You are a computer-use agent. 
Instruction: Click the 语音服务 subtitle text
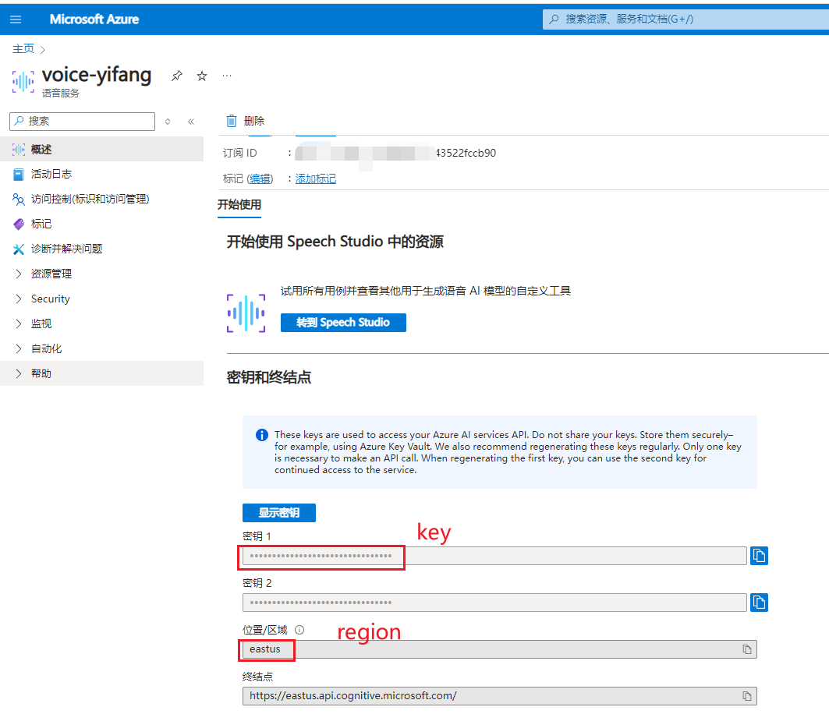click(x=61, y=94)
